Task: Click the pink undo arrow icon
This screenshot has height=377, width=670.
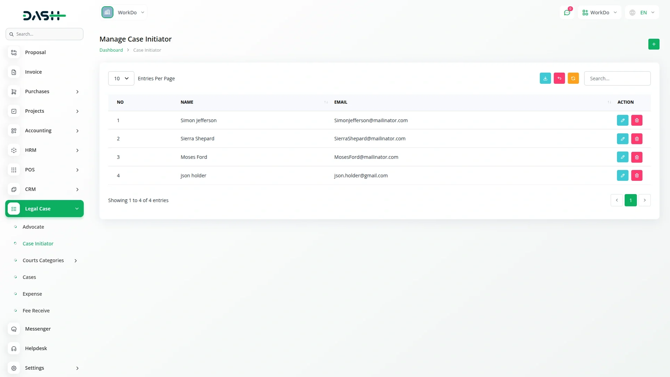Action: (x=559, y=78)
